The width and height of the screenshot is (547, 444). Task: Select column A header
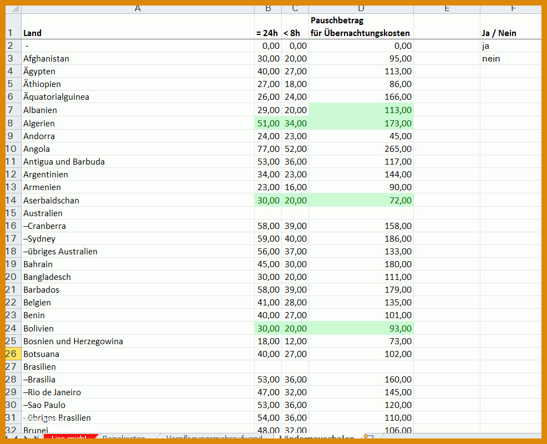click(138, 9)
